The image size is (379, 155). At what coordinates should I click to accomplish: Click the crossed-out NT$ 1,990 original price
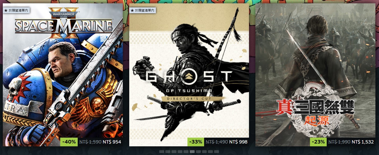[x=340, y=142]
